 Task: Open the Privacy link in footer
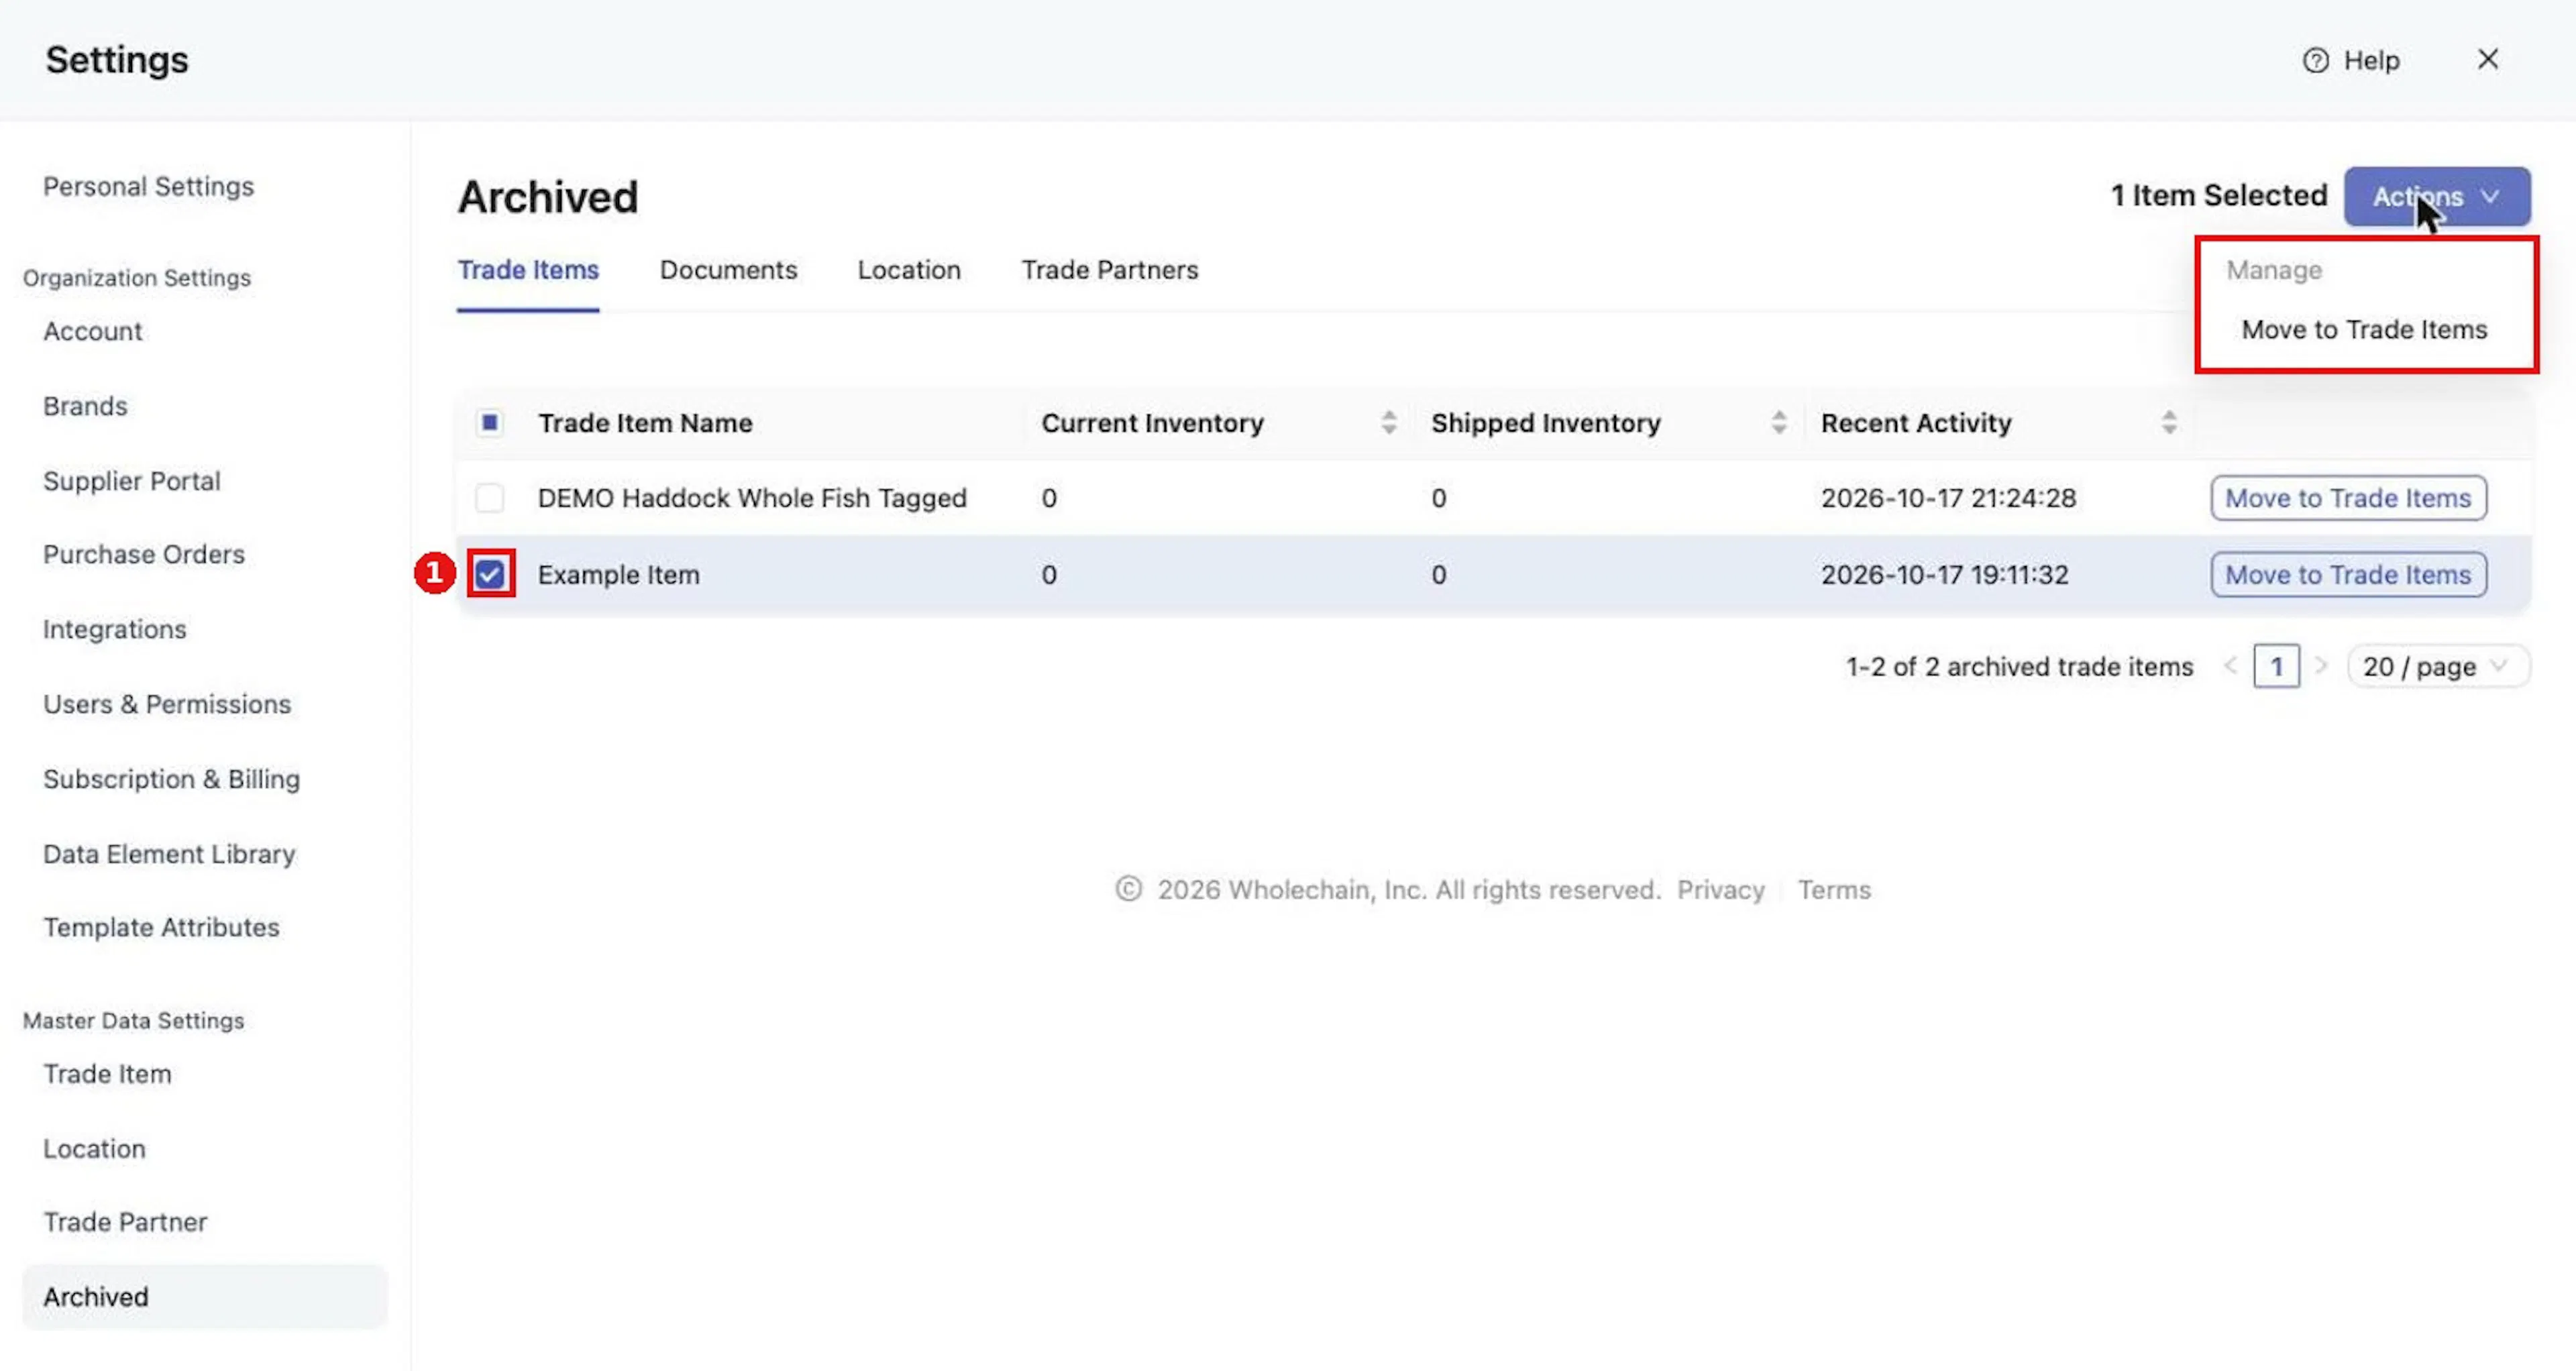click(x=1720, y=890)
